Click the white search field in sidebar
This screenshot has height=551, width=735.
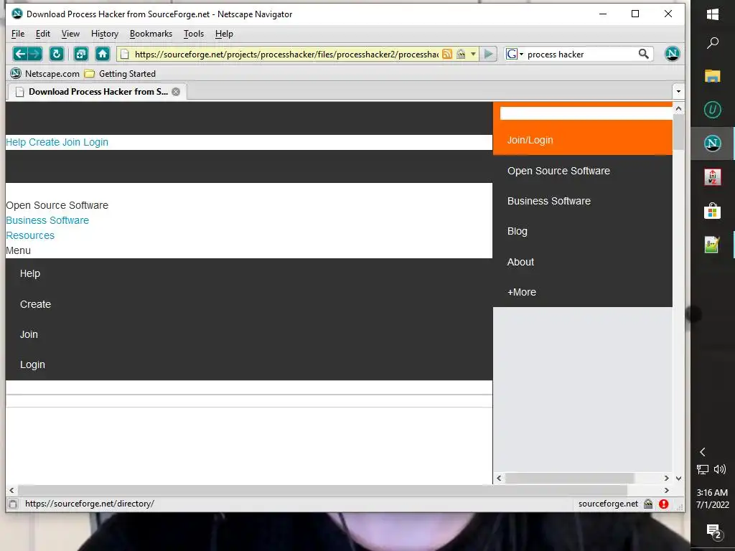586,113
